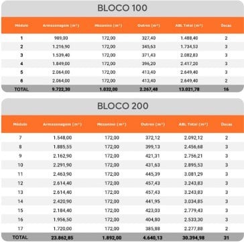Click module 14 outros value 441,95
Image resolution: width=244 pixels, height=243 pixels.
click(153, 201)
